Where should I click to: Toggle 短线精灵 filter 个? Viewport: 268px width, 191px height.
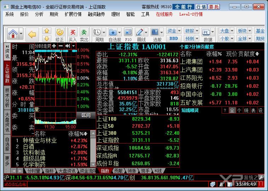pos(239,110)
